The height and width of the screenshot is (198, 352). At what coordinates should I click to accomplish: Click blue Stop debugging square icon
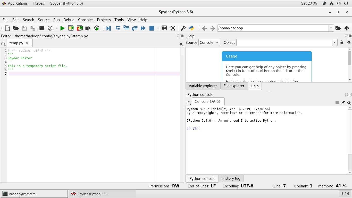coord(152,28)
